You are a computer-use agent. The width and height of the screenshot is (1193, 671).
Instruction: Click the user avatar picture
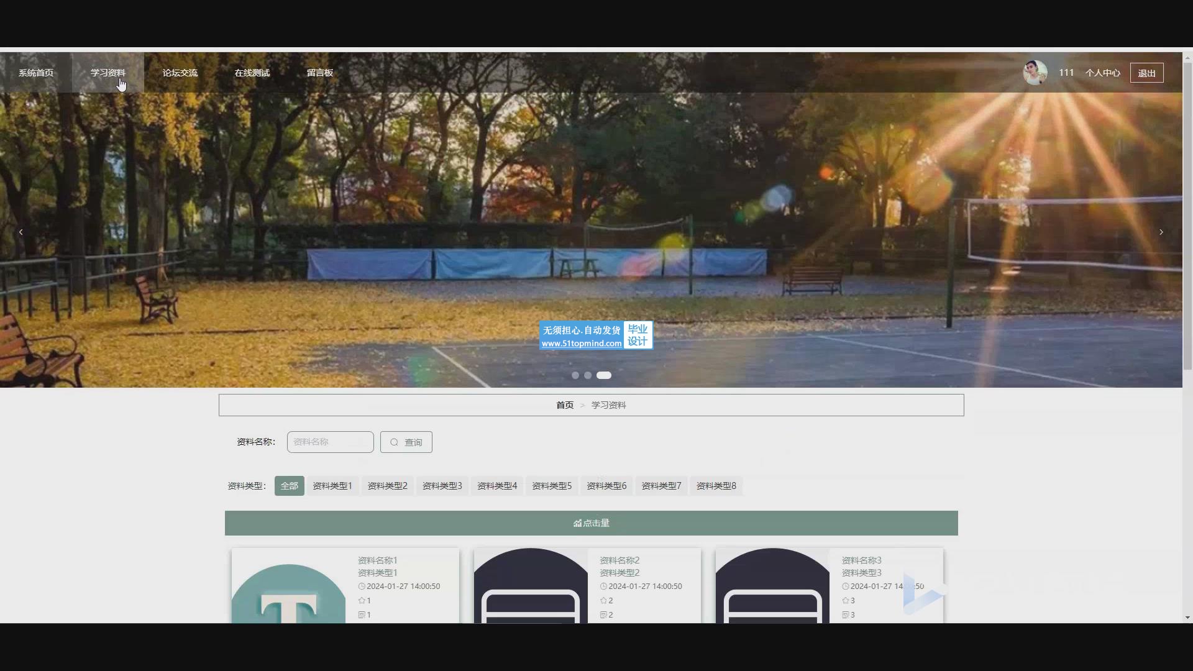(1035, 73)
